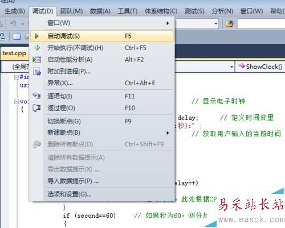The height and width of the screenshot is (228, 285).
Task: Open ShowClock() member dropdown
Action: 260,67
